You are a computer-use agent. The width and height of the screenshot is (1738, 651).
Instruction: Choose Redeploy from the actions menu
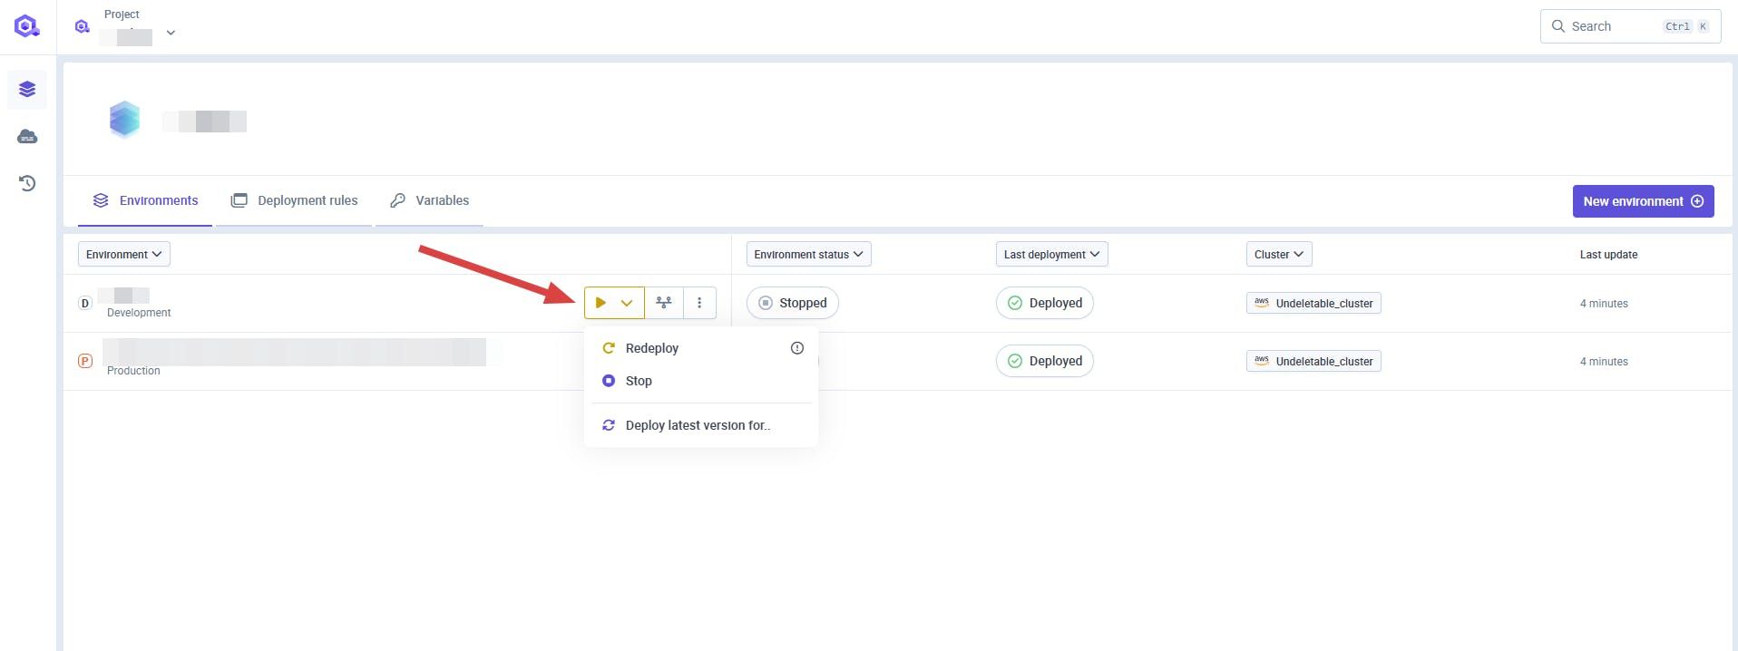click(x=651, y=348)
